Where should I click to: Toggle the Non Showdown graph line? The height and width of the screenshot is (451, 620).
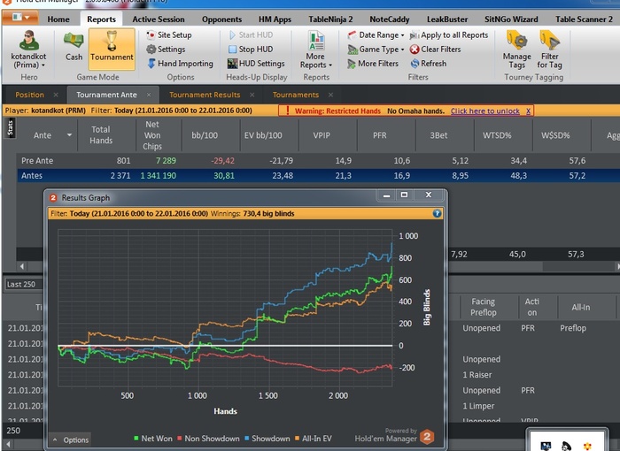click(208, 439)
